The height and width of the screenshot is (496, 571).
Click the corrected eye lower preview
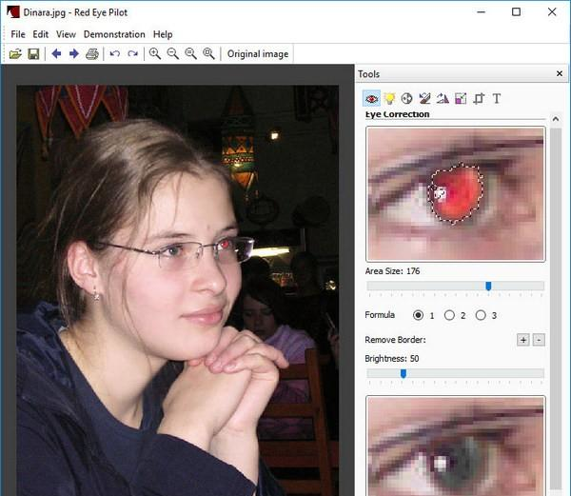point(456,446)
